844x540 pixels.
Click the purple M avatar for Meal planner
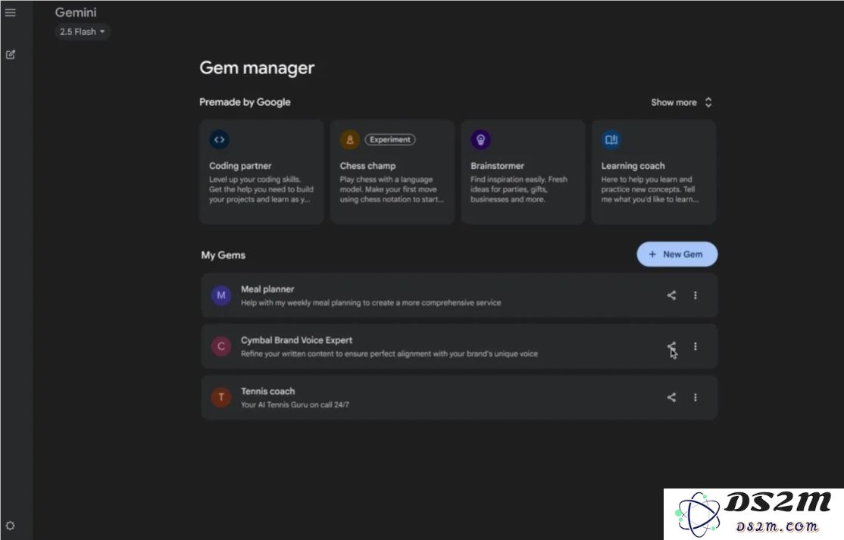click(220, 295)
